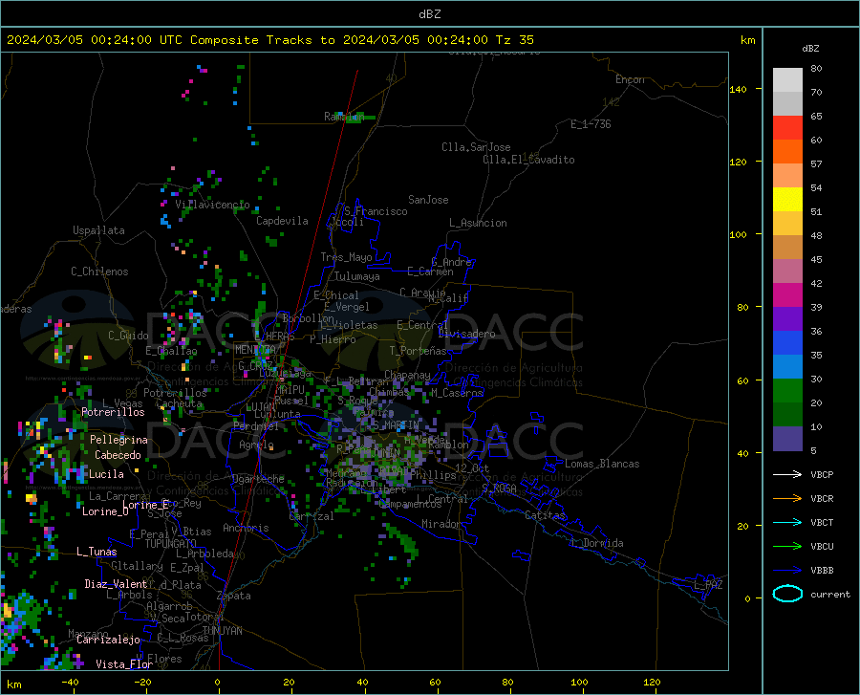Select the red 60 dBZ color swatch
This screenshot has height=695, width=860.
pyautogui.click(x=787, y=128)
